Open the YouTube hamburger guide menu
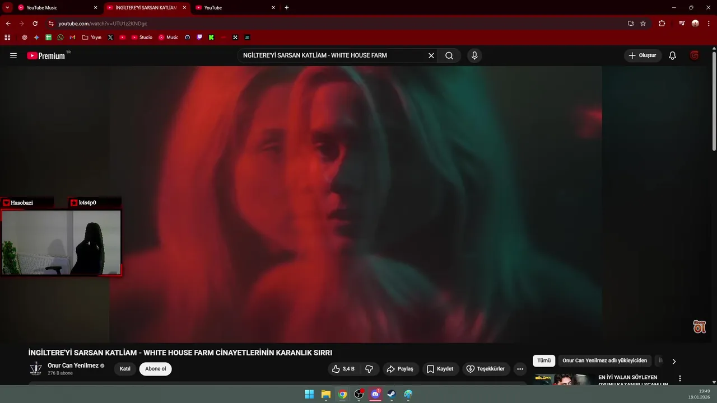Image resolution: width=717 pixels, height=403 pixels. click(x=13, y=55)
